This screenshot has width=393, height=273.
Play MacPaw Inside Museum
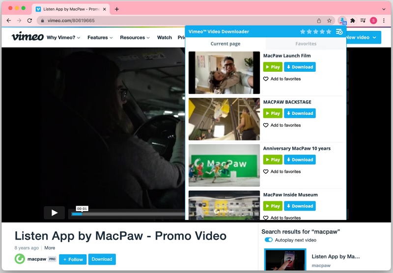pos(273,206)
